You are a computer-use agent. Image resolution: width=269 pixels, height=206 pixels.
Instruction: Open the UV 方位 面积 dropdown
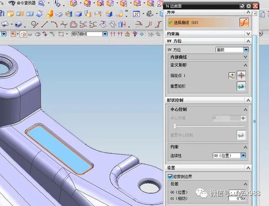(x=246, y=50)
